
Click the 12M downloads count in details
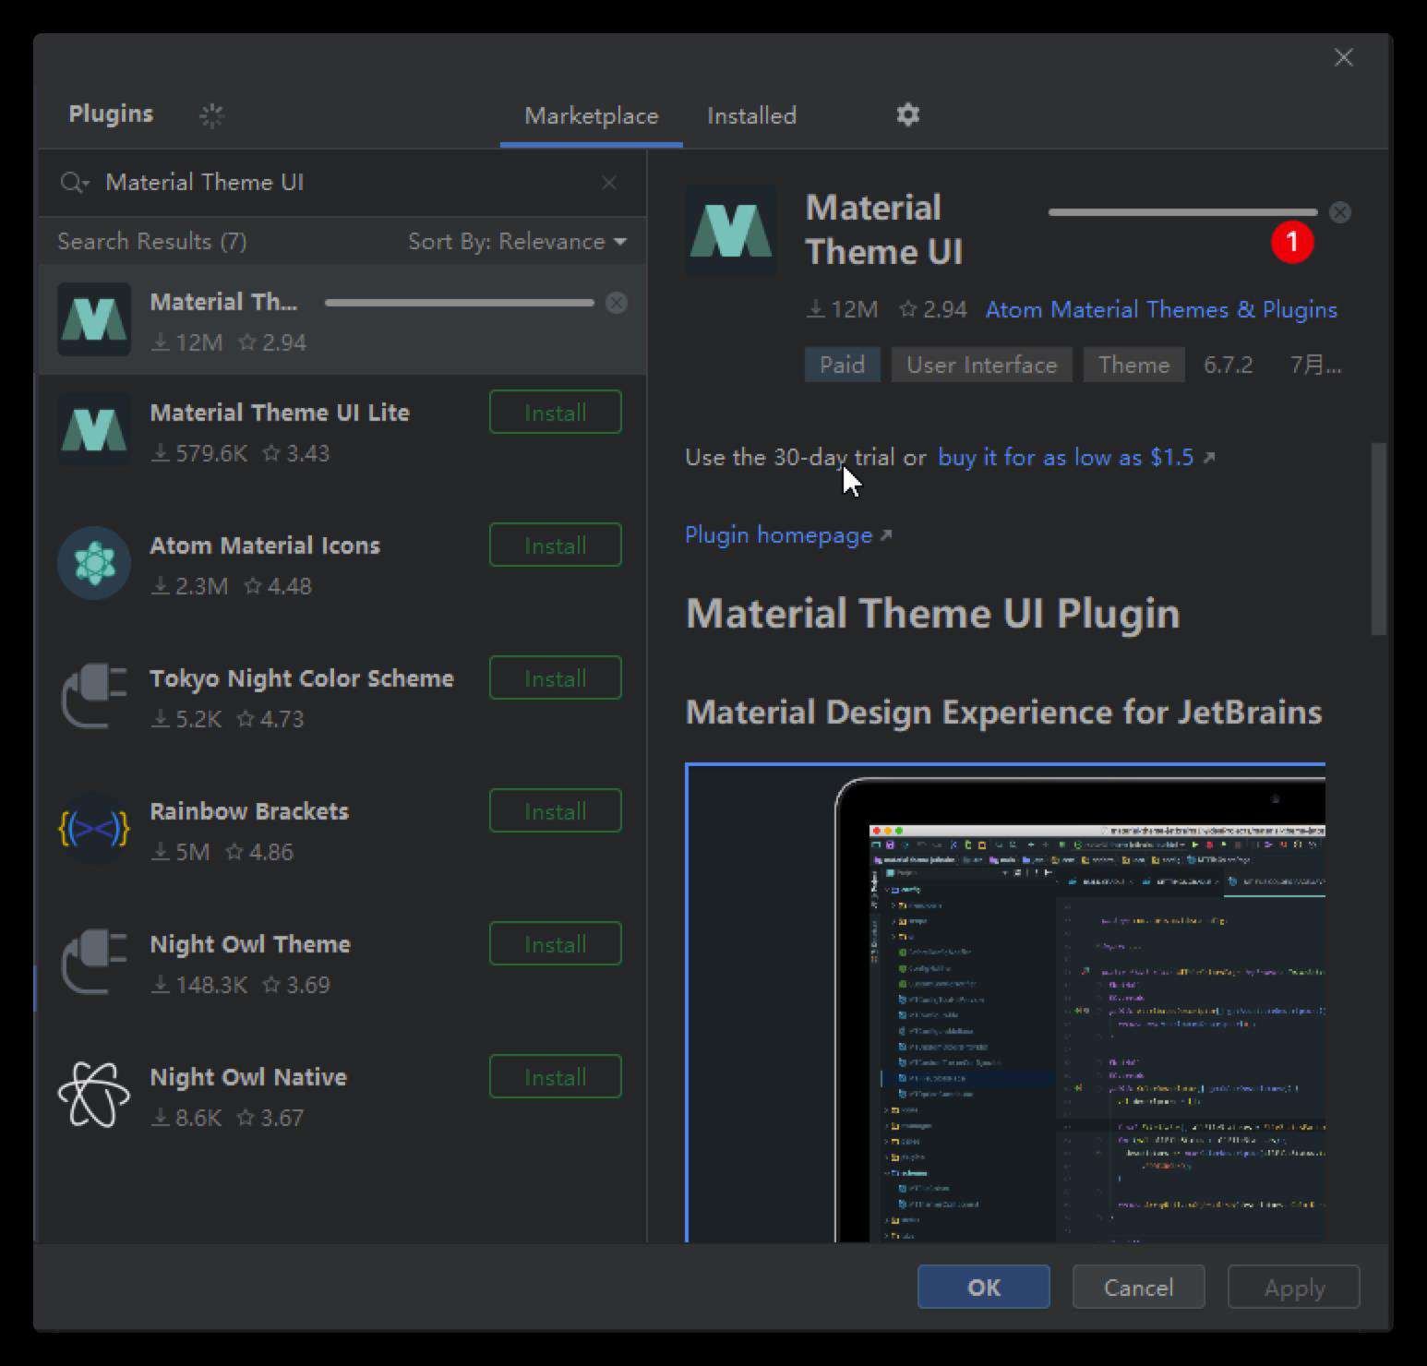pyautogui.click(x=843, y=309)
